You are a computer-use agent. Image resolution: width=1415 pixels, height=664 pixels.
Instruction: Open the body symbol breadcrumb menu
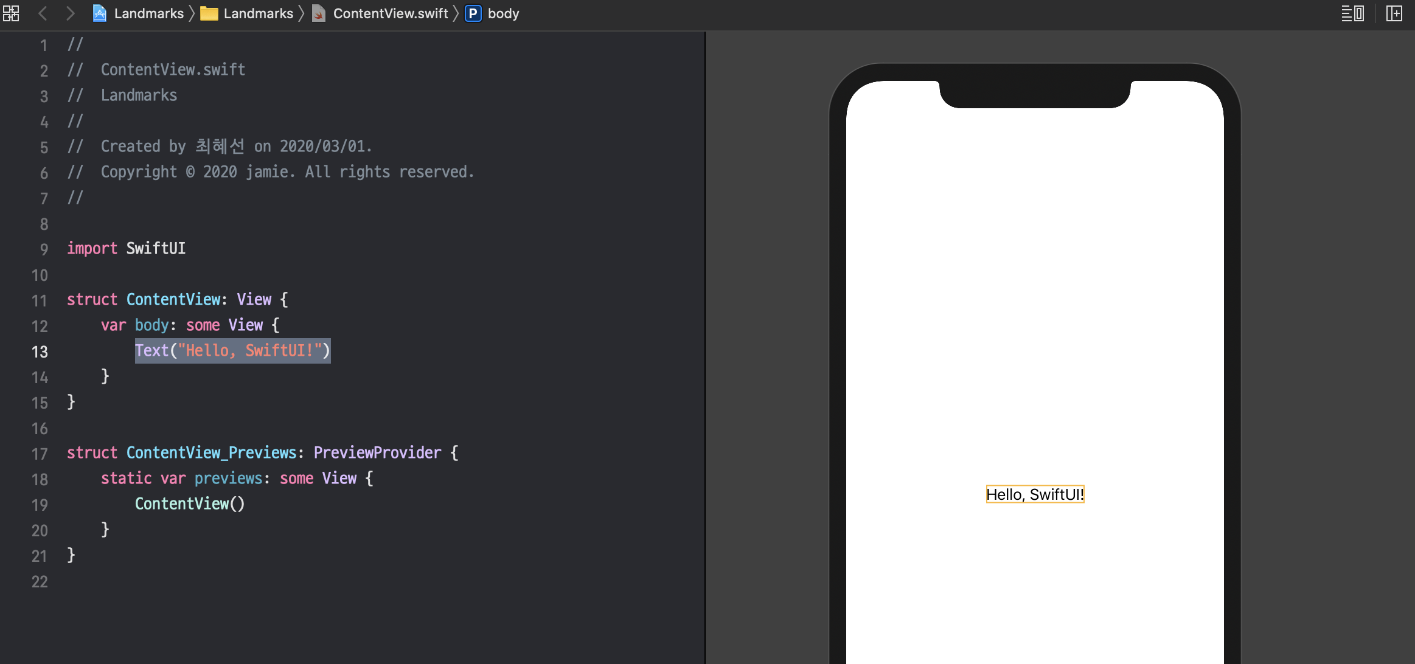503,13
